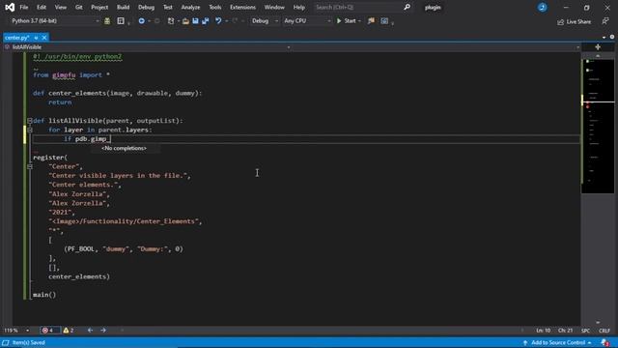Click the next issue right arrow

[x=103, y=331]
